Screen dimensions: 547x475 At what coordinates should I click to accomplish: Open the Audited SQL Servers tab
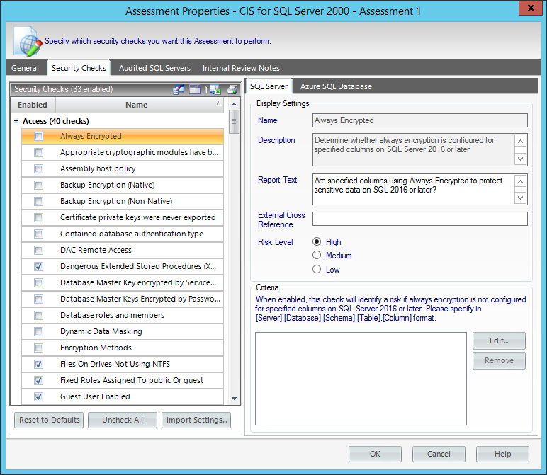[154, 68]
